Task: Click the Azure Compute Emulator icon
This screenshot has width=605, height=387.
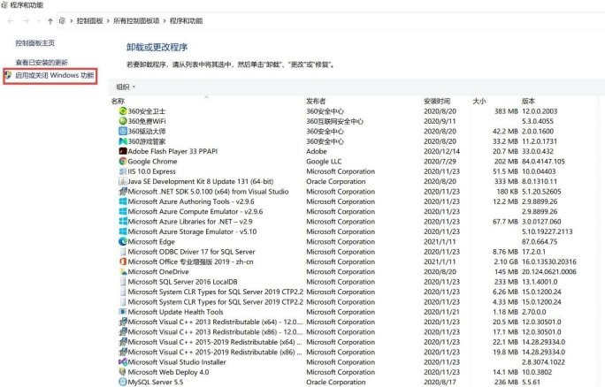Action: [123, 211]
